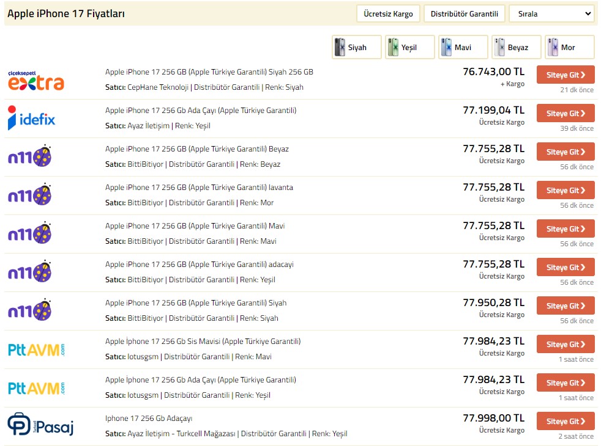Select the Siyah color option
601x446 pixels.
(x=356, y=48)
